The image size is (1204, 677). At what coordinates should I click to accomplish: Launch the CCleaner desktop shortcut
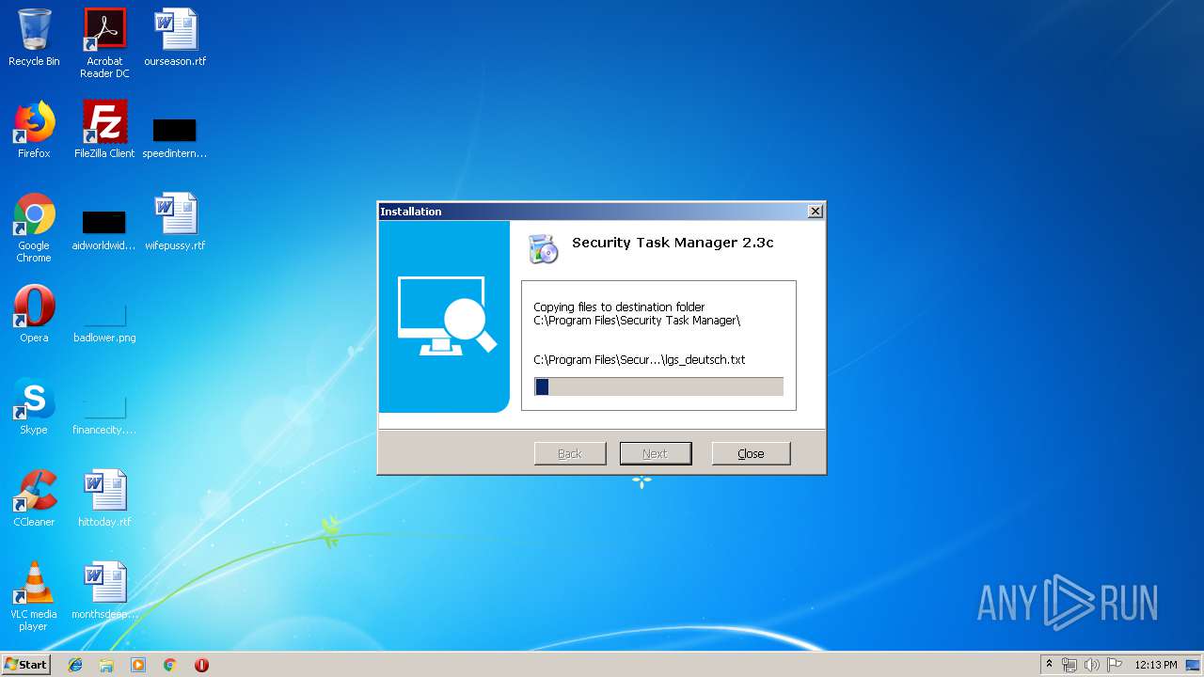tap(34, 498)
